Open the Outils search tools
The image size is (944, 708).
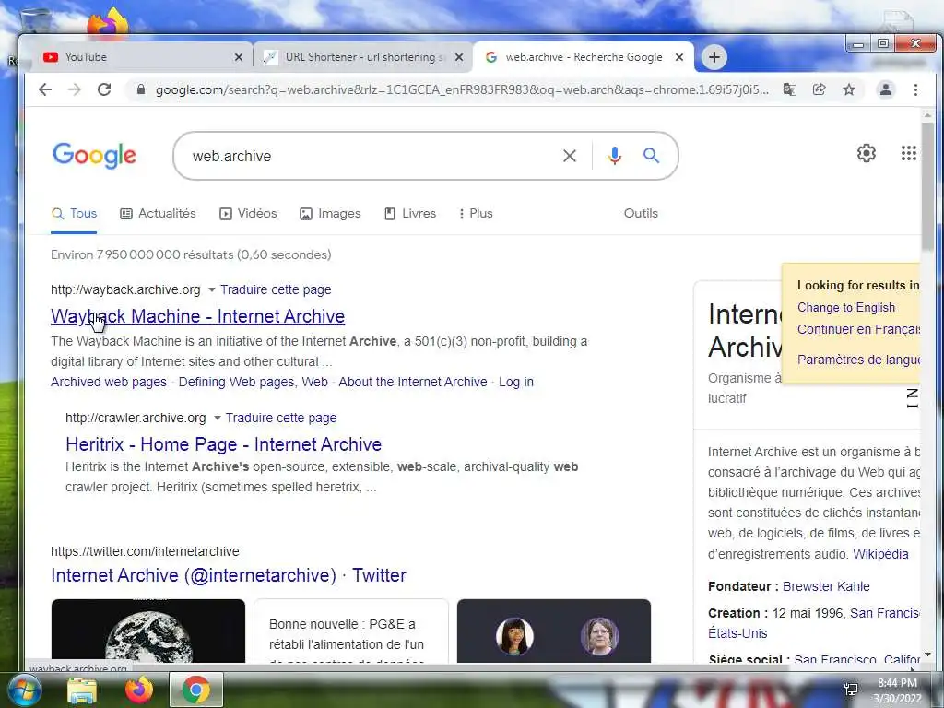pyautogui.click(x=641, y=214)
